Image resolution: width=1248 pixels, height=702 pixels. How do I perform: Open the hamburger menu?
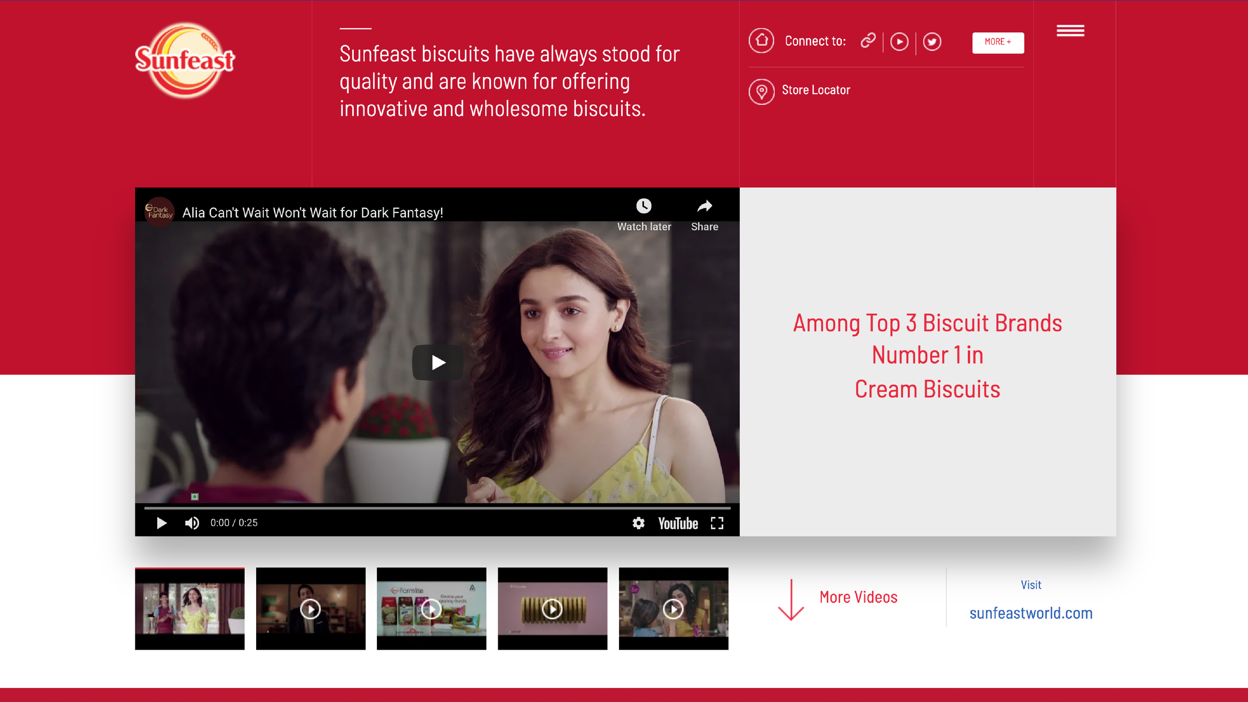tap(1070, 30)
